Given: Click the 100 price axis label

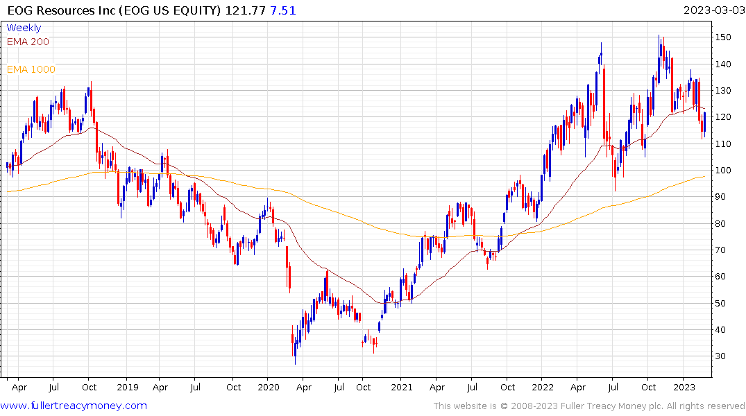Looking at the screenshot, I should [x=723, y=170].
